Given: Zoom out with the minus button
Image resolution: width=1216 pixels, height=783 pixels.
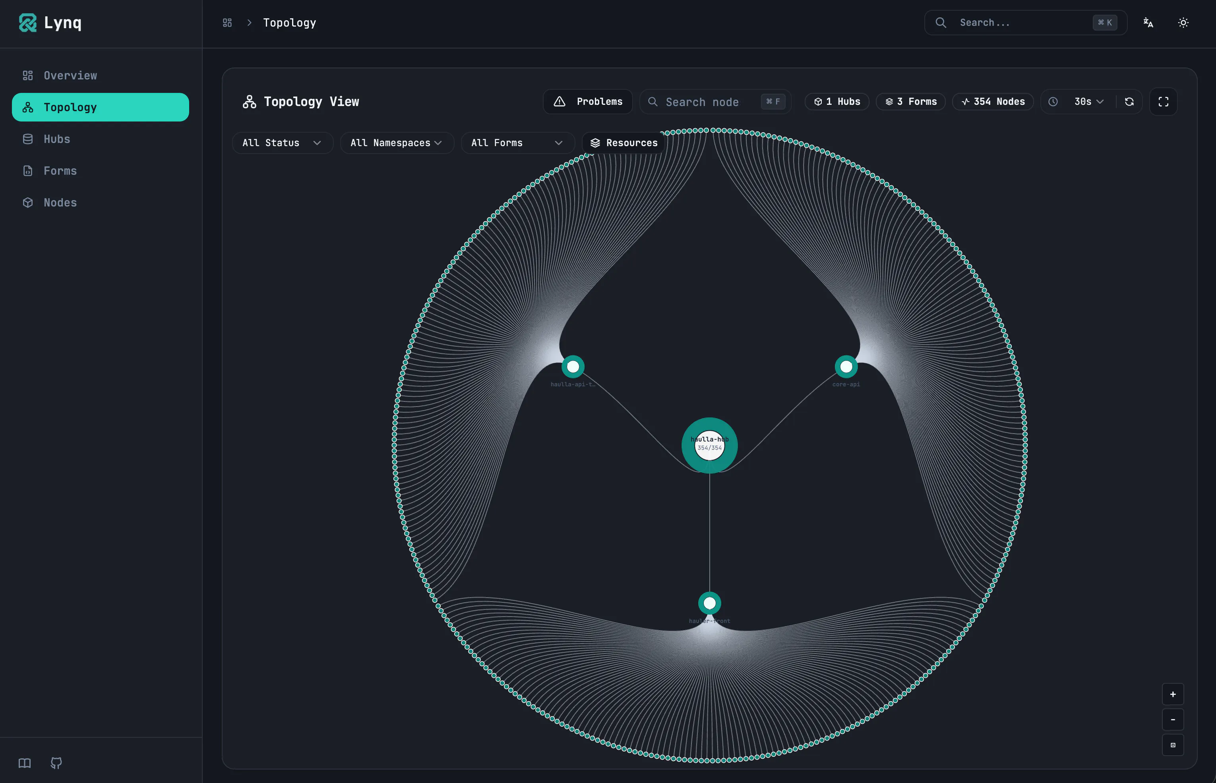Looking at the screenshot, I should (1173, 719).
